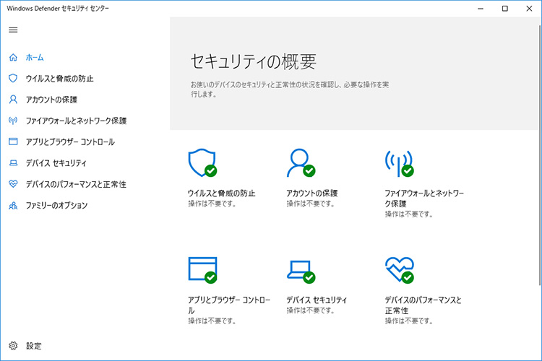Maximize the Windows Defender window
The image size is (542, 361).
504,9
